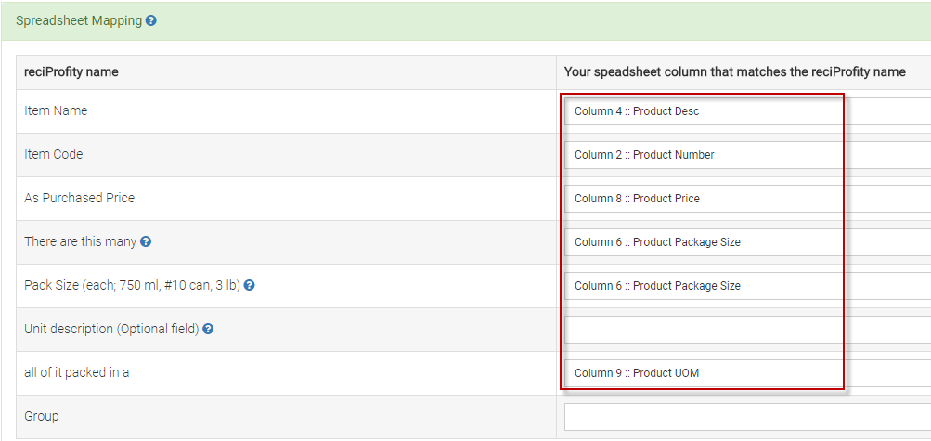Click the "Your spreadsheet column" header text
Screen dimensions: 931x441
(x=735, y=71)
